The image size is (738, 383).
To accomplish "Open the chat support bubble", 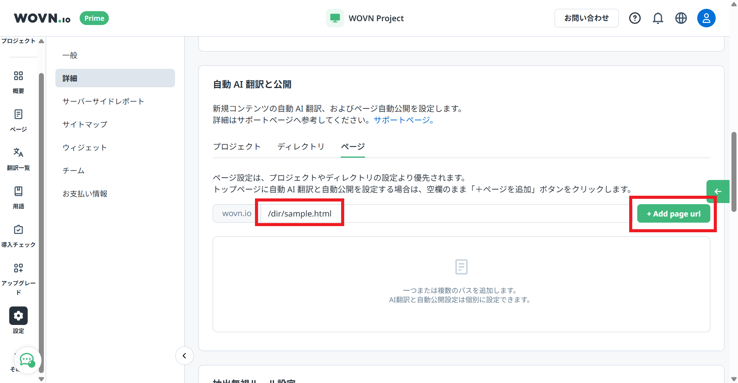I will (x=27, y=360).
